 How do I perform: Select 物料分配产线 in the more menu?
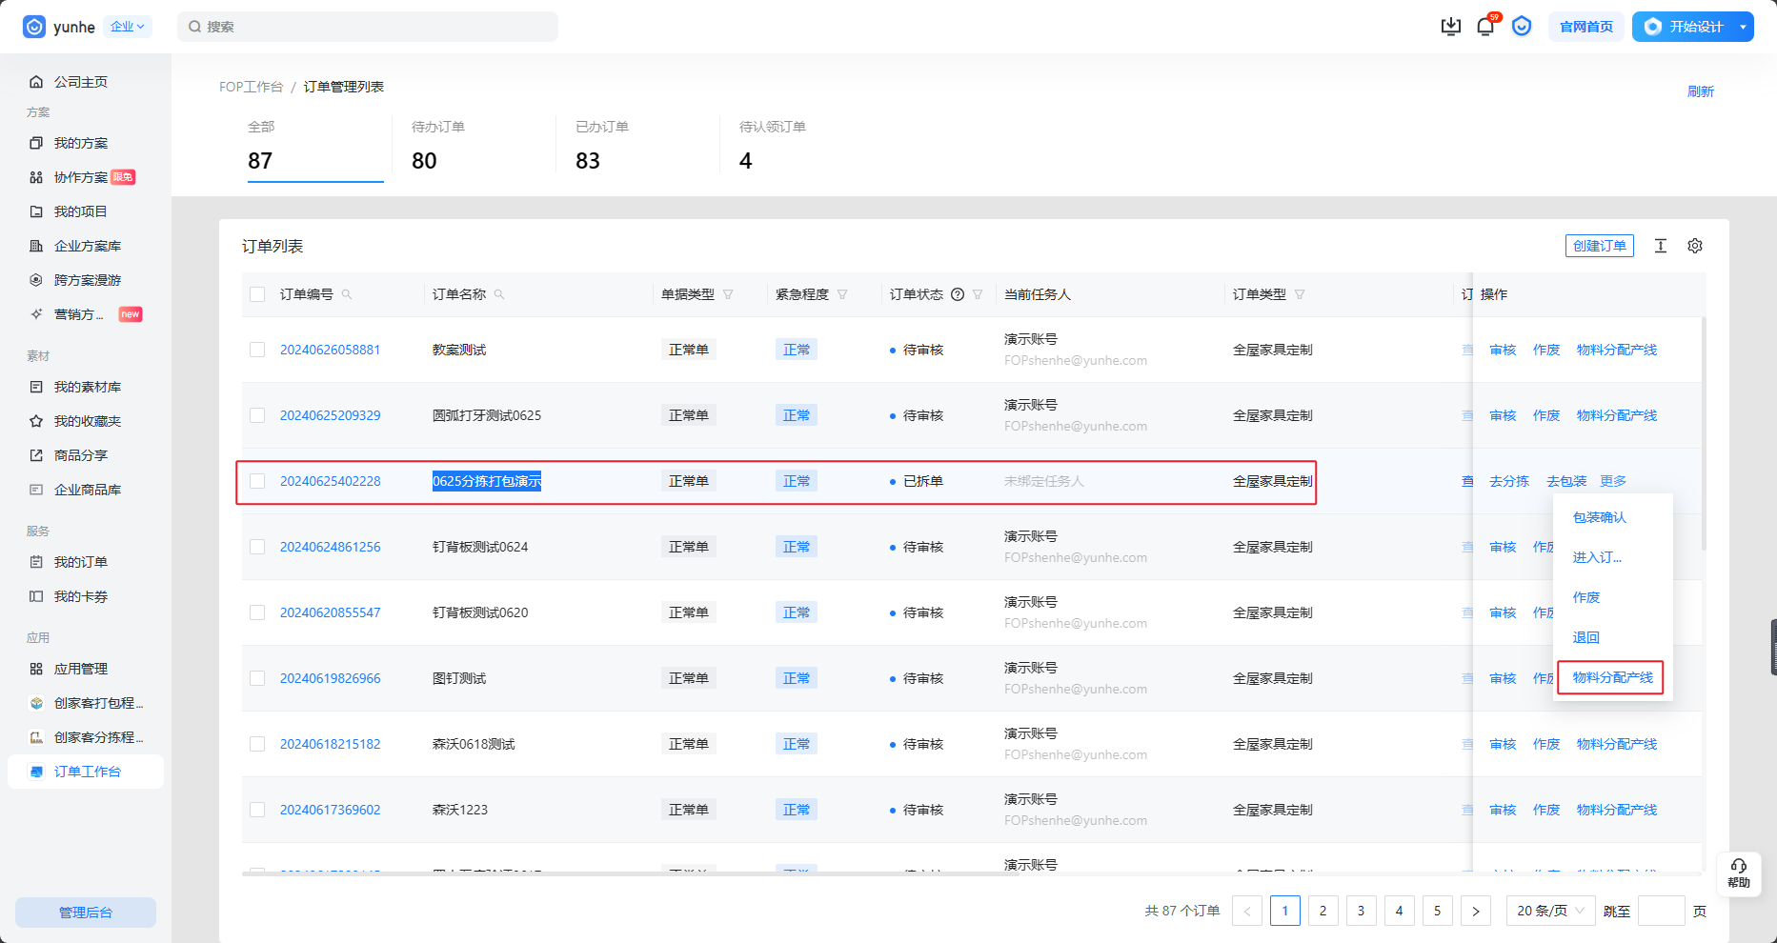point(1612,677)
